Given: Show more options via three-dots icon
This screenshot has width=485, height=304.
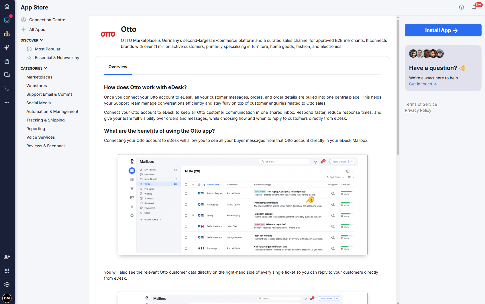Looking at the screenshot, I should [x=7, y=103].
